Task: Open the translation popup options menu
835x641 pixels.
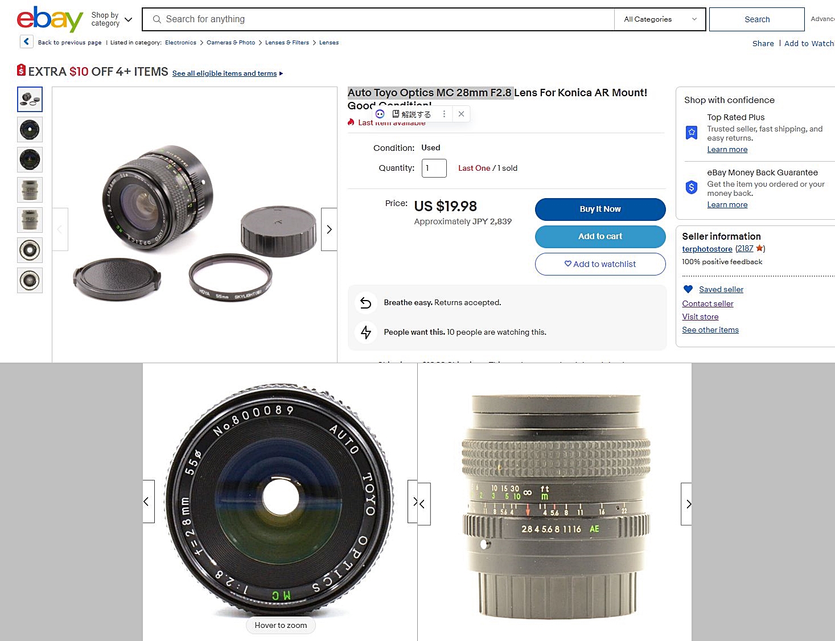Action: (444, 114)
